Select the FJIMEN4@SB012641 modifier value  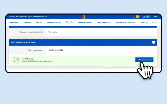point(56,50)
